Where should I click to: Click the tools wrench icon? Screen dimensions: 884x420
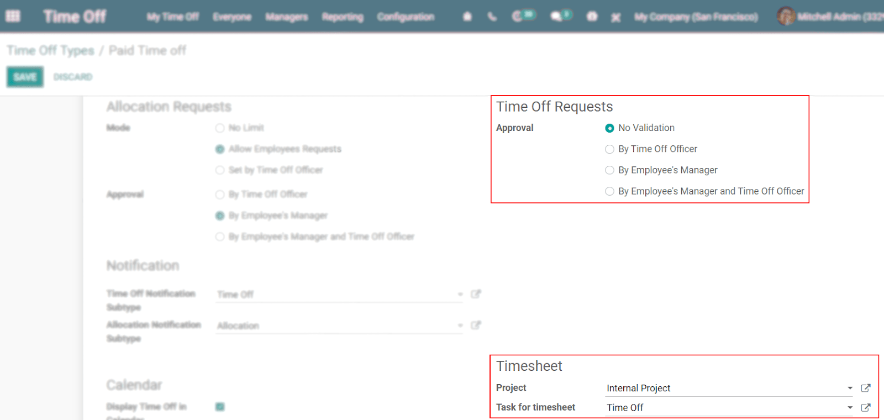click(x=615, y=17)
